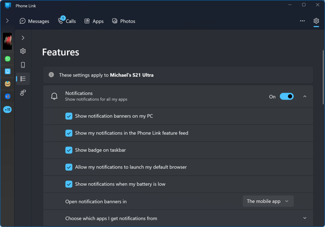Open the feedback and community icon
Viewport: 325px width, 227px height.
23,93
